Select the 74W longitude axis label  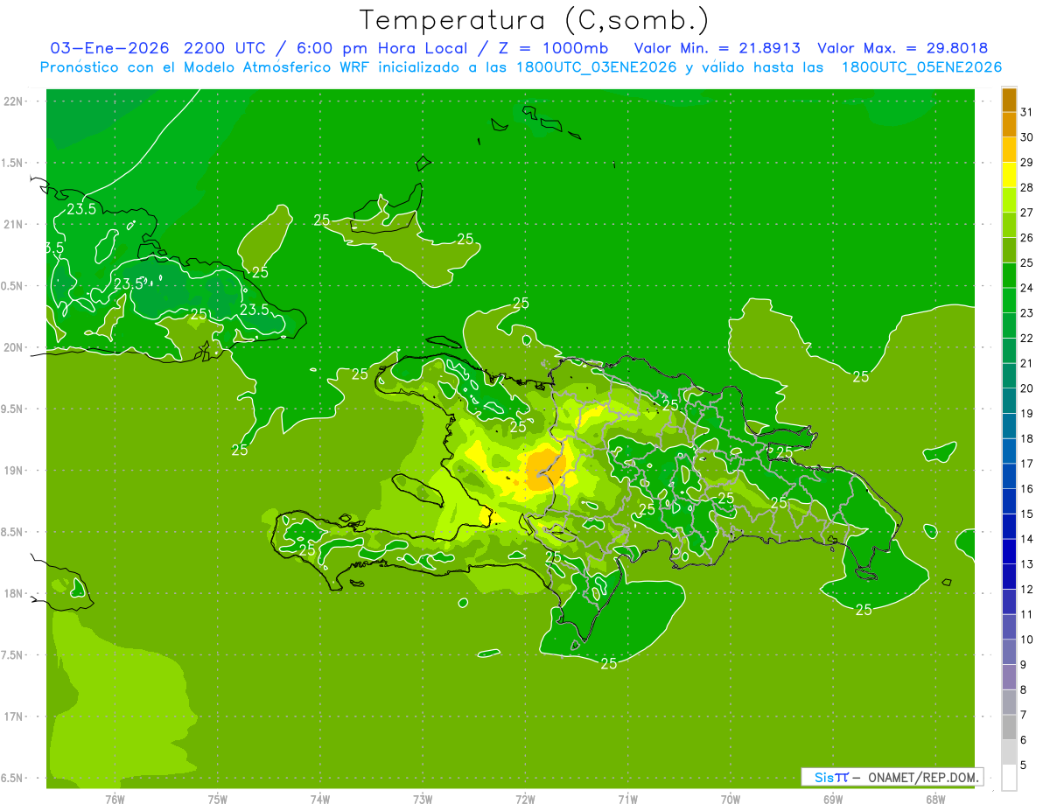(x=320, y=799)
